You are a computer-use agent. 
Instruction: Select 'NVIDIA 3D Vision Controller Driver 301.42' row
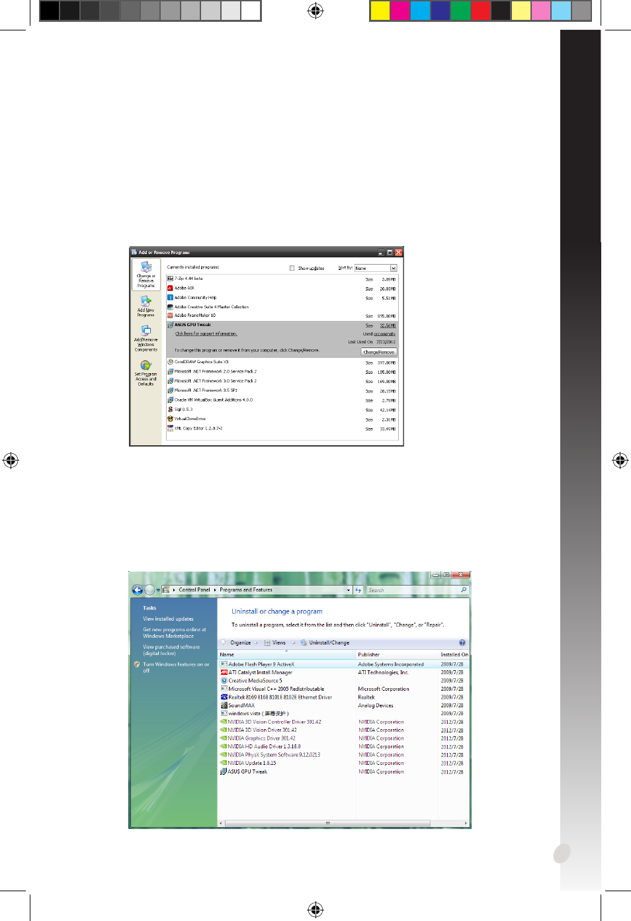tap(343, 722)
